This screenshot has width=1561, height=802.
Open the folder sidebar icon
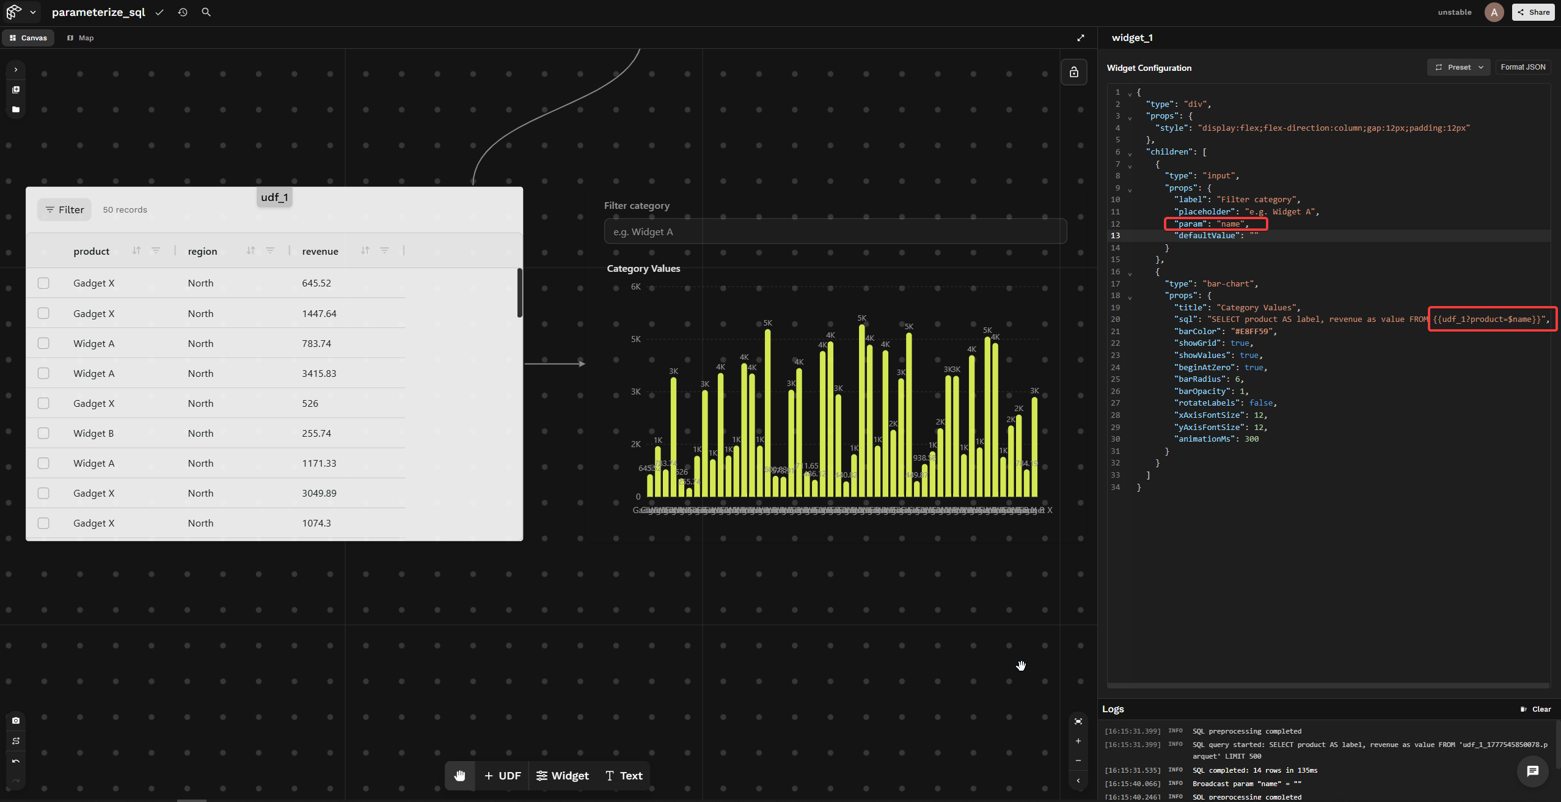tap(16, 109)
